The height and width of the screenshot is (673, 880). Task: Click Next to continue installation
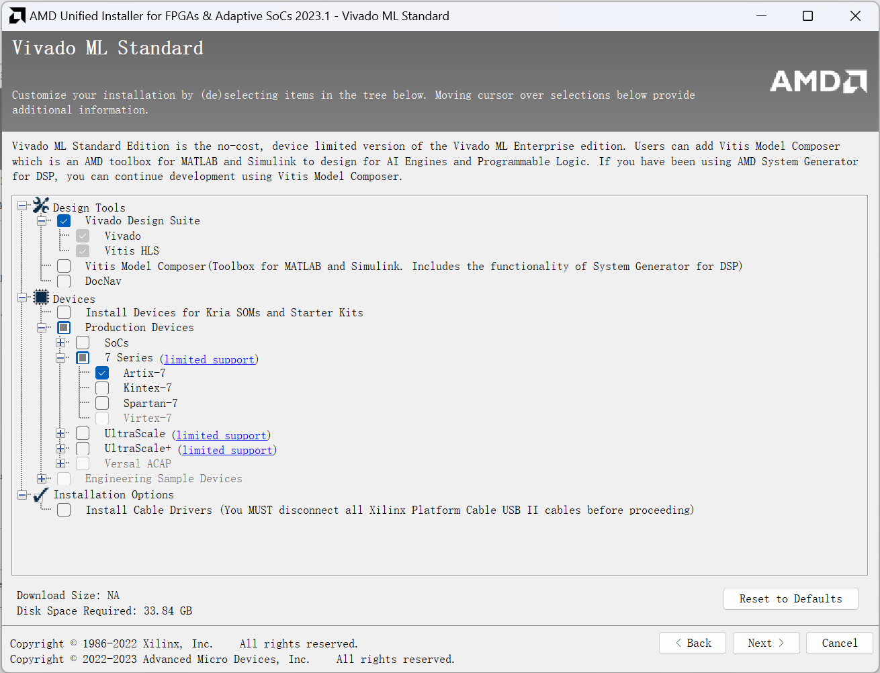click(766, 643)
